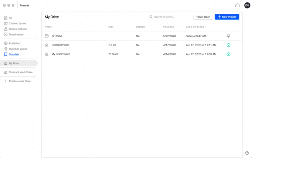
Task: Sort list by Size column header
Action: pyautogui.click(x=111, y=27)
